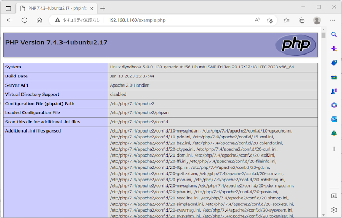The image size is (342, 218).
Task: Click the Build Date value
Action: [x=132, y=76]
